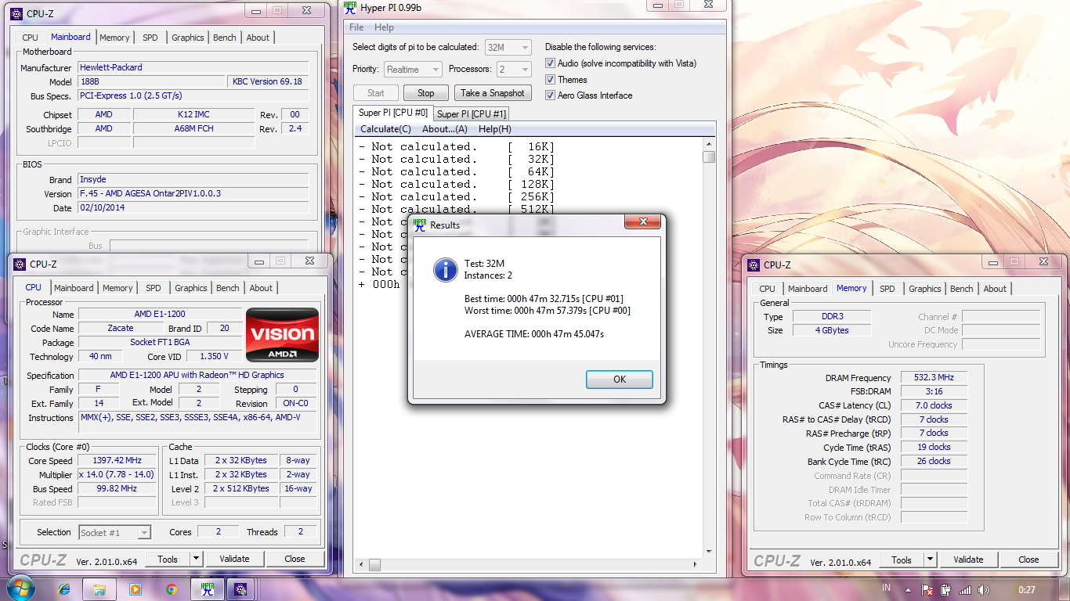Open Windows Media Player taskbar icon

coord(136,589)
